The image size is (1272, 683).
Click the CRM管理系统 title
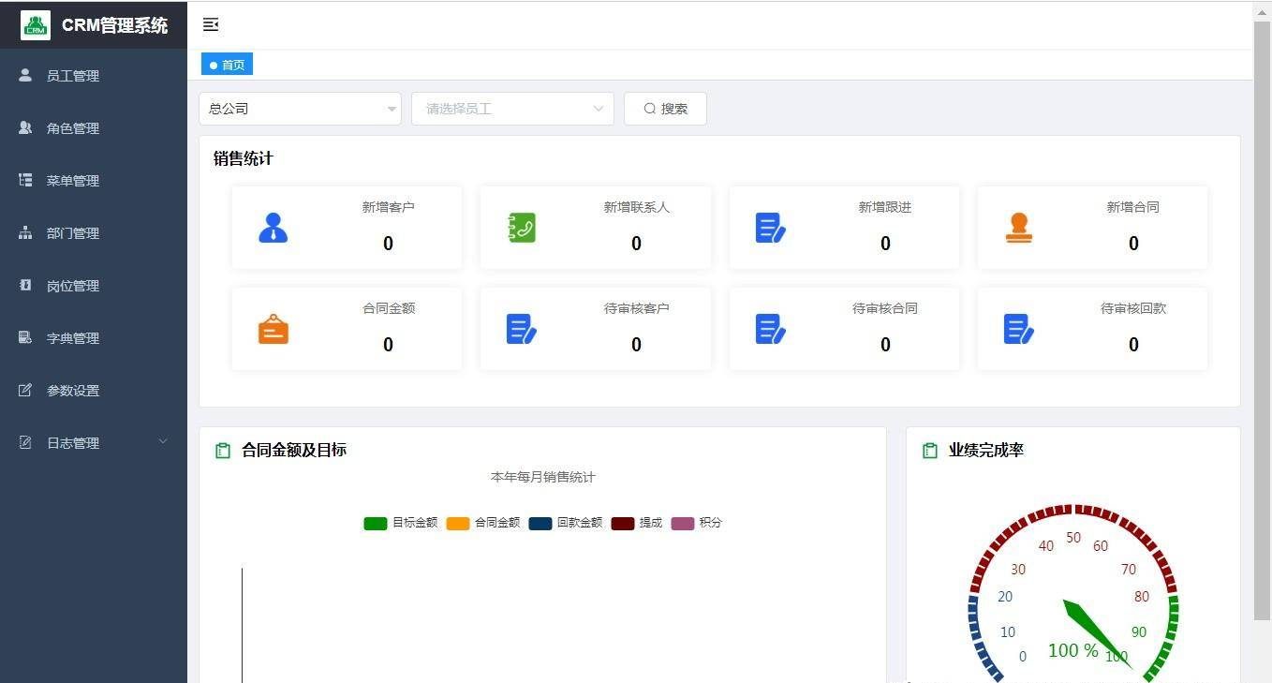tap(115, 25)
